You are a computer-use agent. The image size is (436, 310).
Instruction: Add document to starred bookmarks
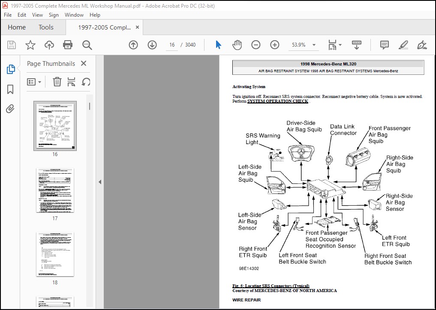30,45
